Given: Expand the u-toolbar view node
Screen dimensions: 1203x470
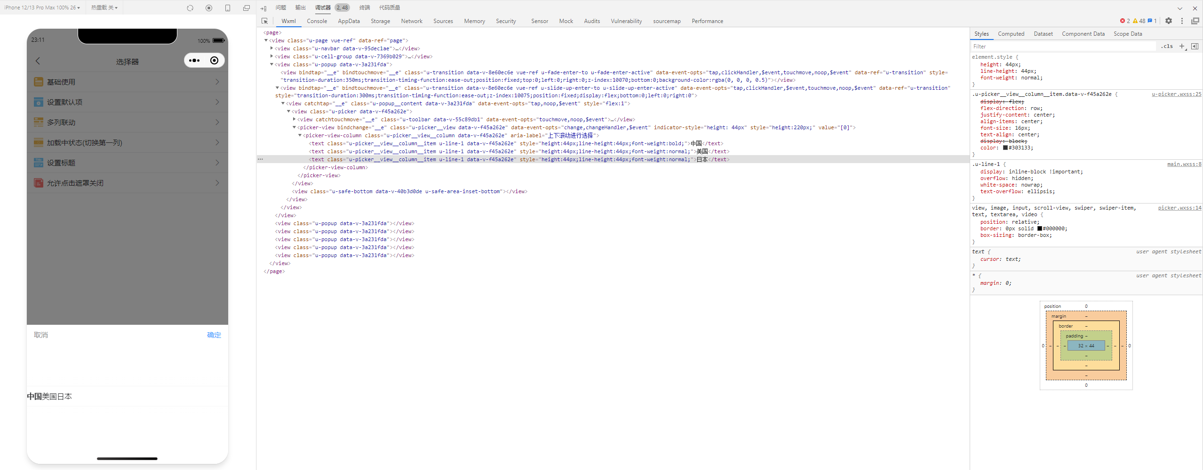Looking at the screenshot, I should tap(295, 119).
